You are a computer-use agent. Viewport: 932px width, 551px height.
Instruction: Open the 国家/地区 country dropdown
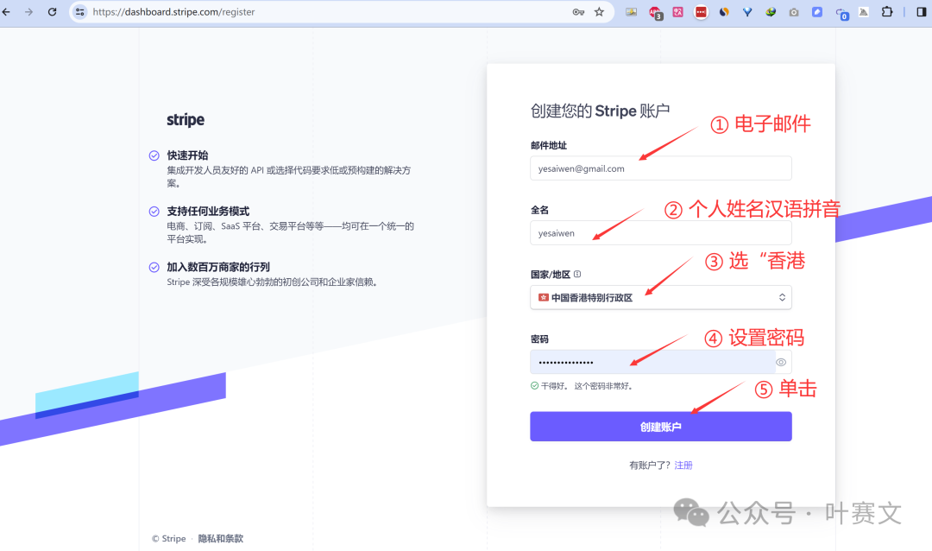coord(660,297)
